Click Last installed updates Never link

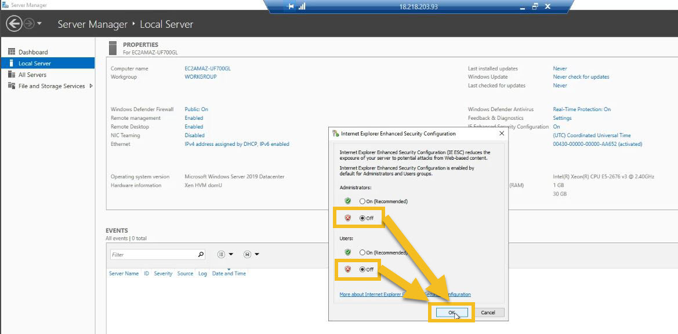click(560, 69)
